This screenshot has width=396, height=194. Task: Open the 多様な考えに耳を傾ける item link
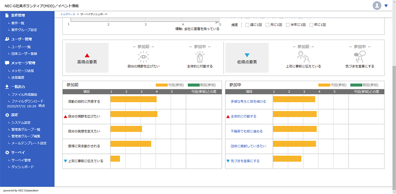coord(248,101)
